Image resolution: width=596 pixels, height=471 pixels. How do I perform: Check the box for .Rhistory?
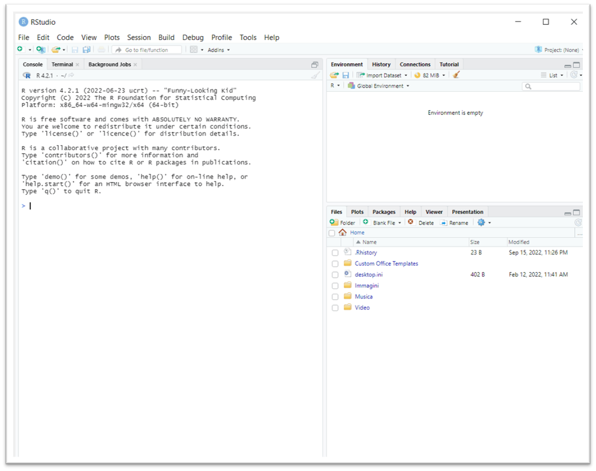[335, 253]
